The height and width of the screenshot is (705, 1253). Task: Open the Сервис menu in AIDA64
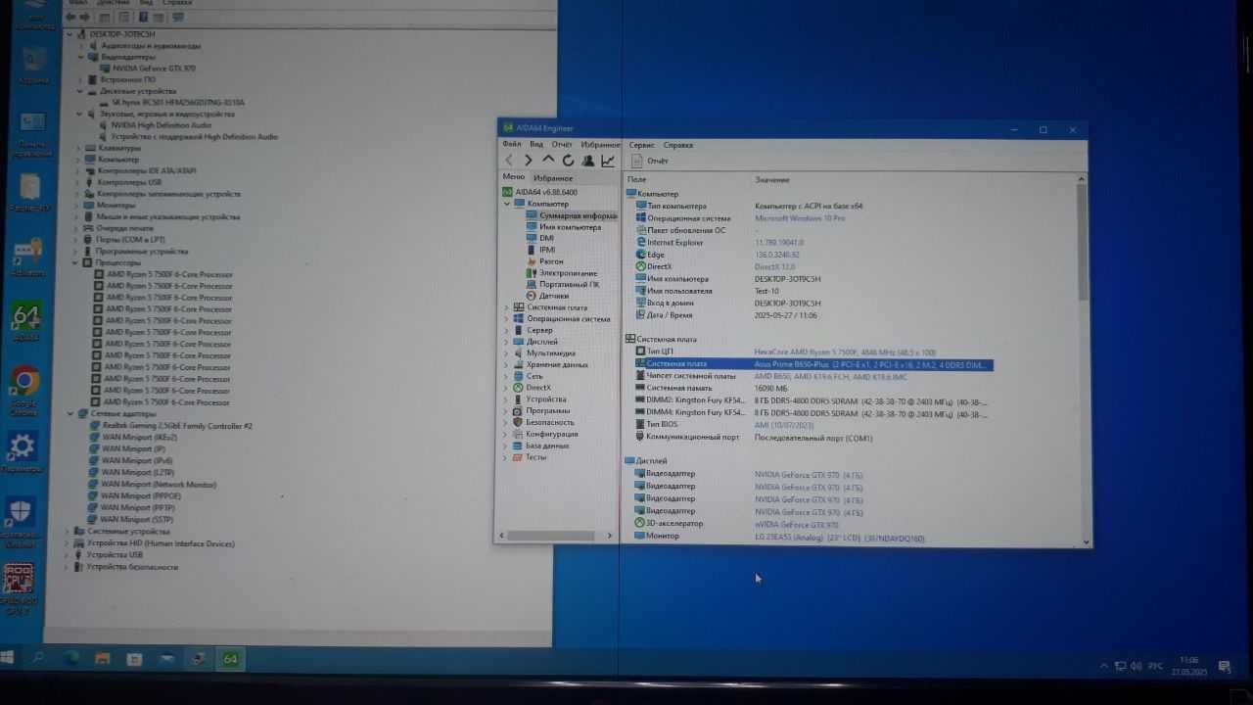click(x=642, y=145)
